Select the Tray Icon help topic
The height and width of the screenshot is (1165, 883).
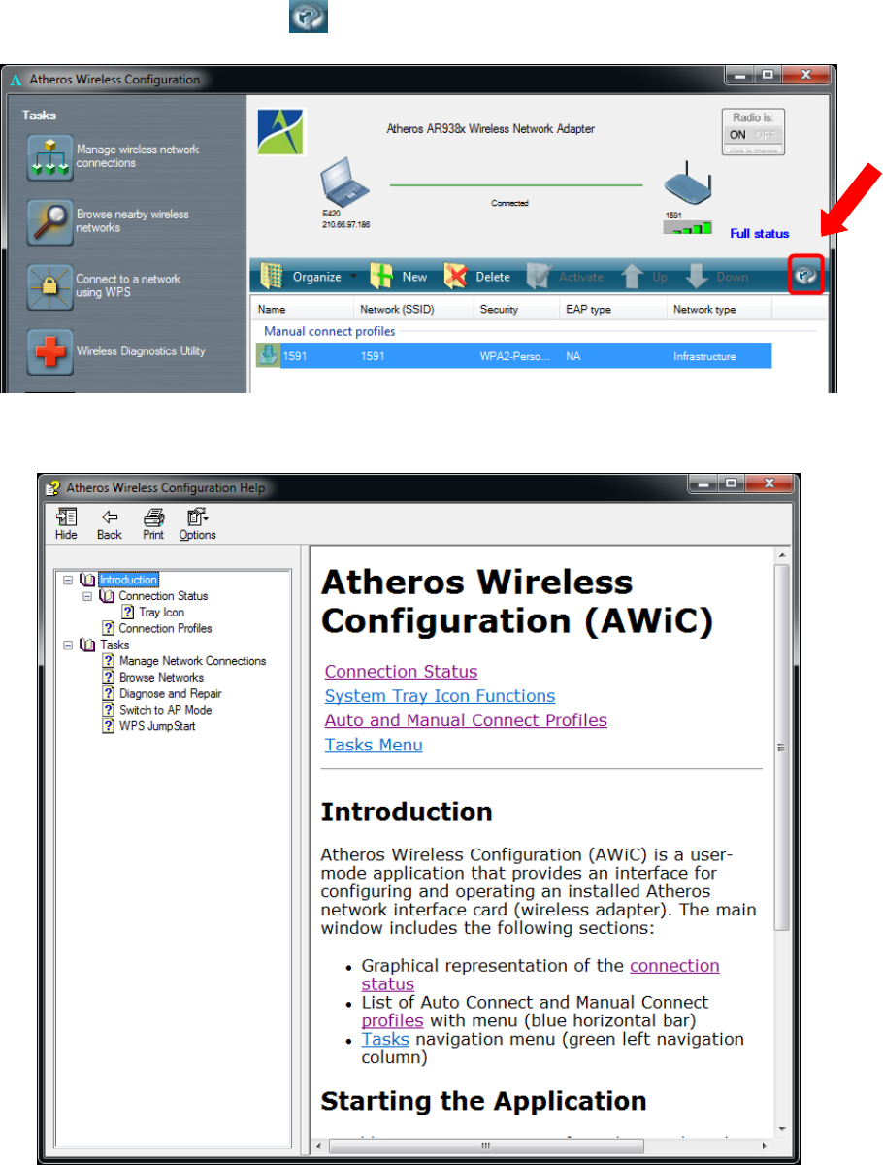[161, 613]
